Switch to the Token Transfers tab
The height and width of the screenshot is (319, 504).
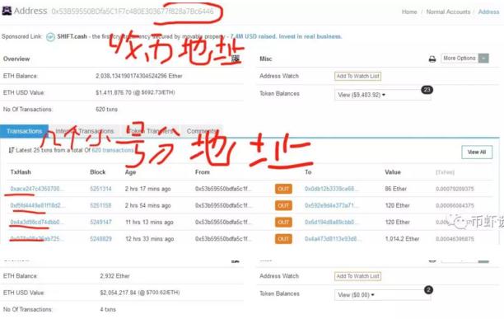151,131
